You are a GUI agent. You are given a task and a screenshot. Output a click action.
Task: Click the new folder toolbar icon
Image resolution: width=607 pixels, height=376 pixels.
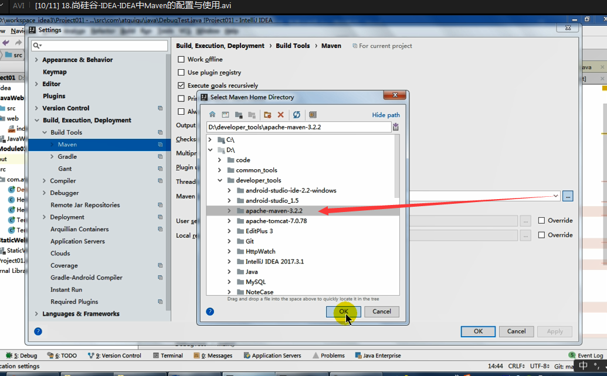coord(267,115)
